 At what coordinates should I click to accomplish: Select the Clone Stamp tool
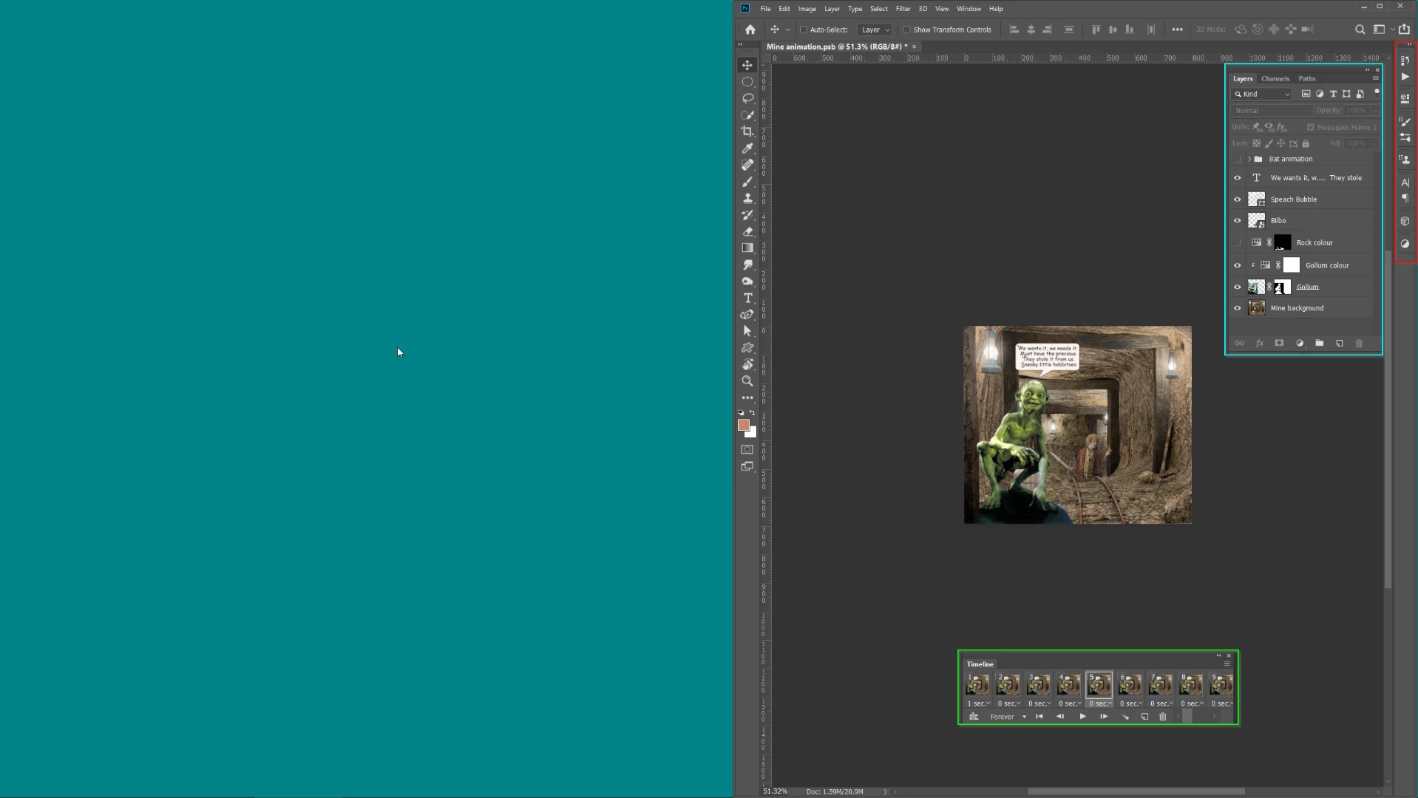point(747,198)
